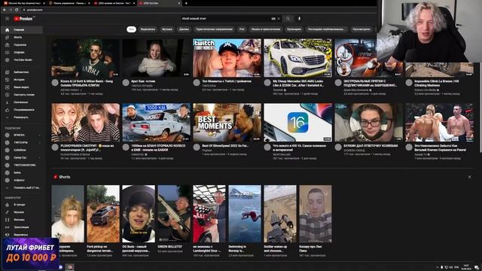Select the Рэп filter chip
The image size is (482, 271).
(242, 29)
